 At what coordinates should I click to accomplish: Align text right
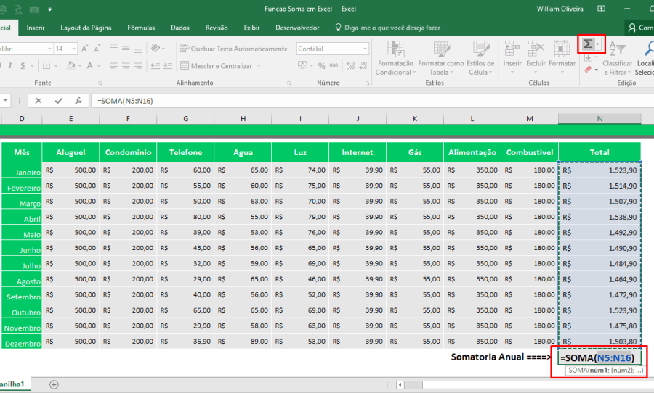(x=138, y=66)
